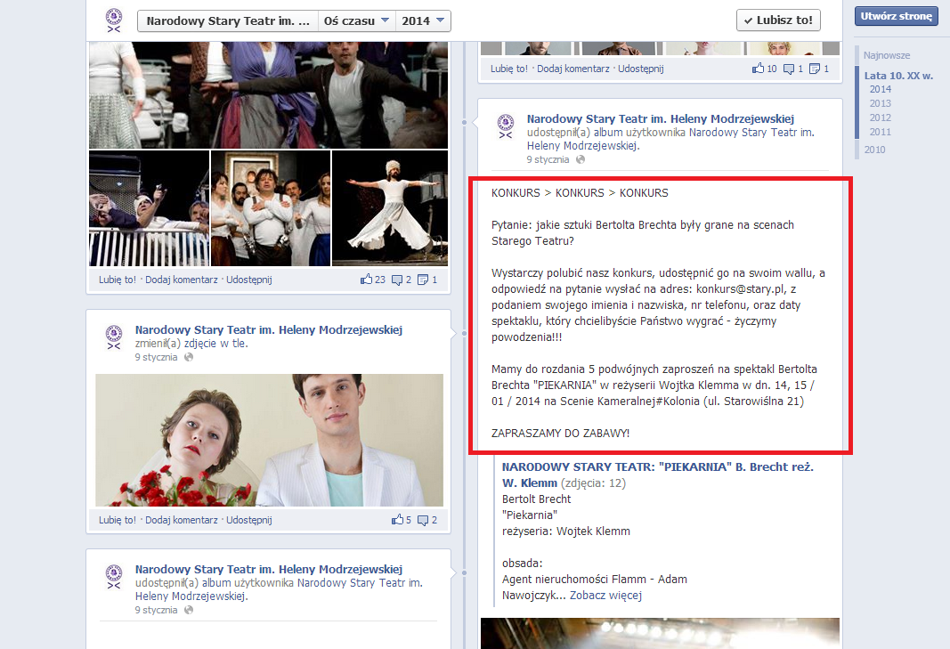Open page name heading on KONKURS post
Image resolution: width=950 pixels, height=649 pixels.
tap(661, 118)
